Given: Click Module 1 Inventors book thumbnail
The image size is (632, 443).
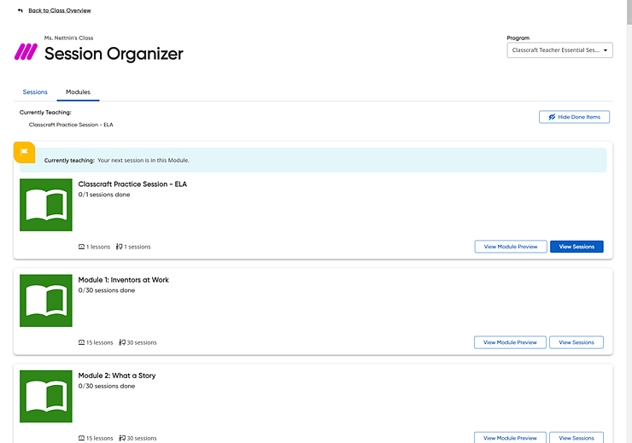Looking at the screenshot, I should pos(46,300).
